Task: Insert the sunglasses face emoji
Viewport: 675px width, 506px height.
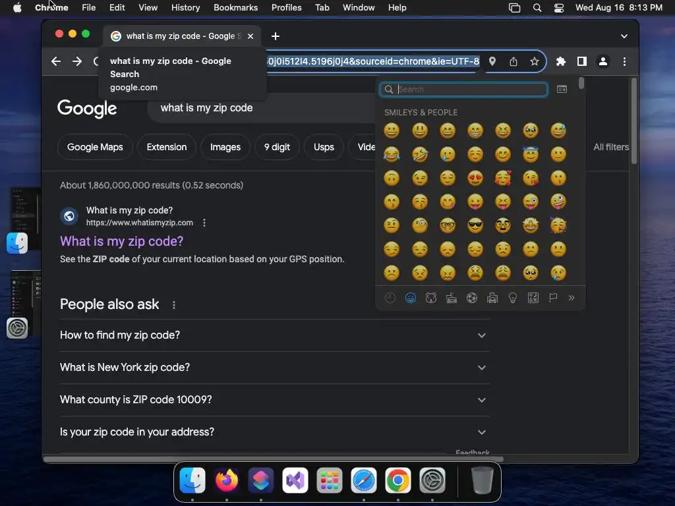Action: pos(475,225)
